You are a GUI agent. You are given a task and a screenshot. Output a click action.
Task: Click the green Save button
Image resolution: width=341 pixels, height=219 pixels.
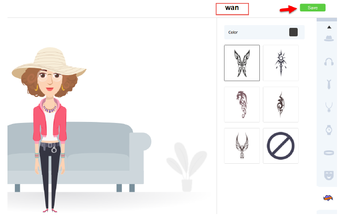tap(313, 7)
